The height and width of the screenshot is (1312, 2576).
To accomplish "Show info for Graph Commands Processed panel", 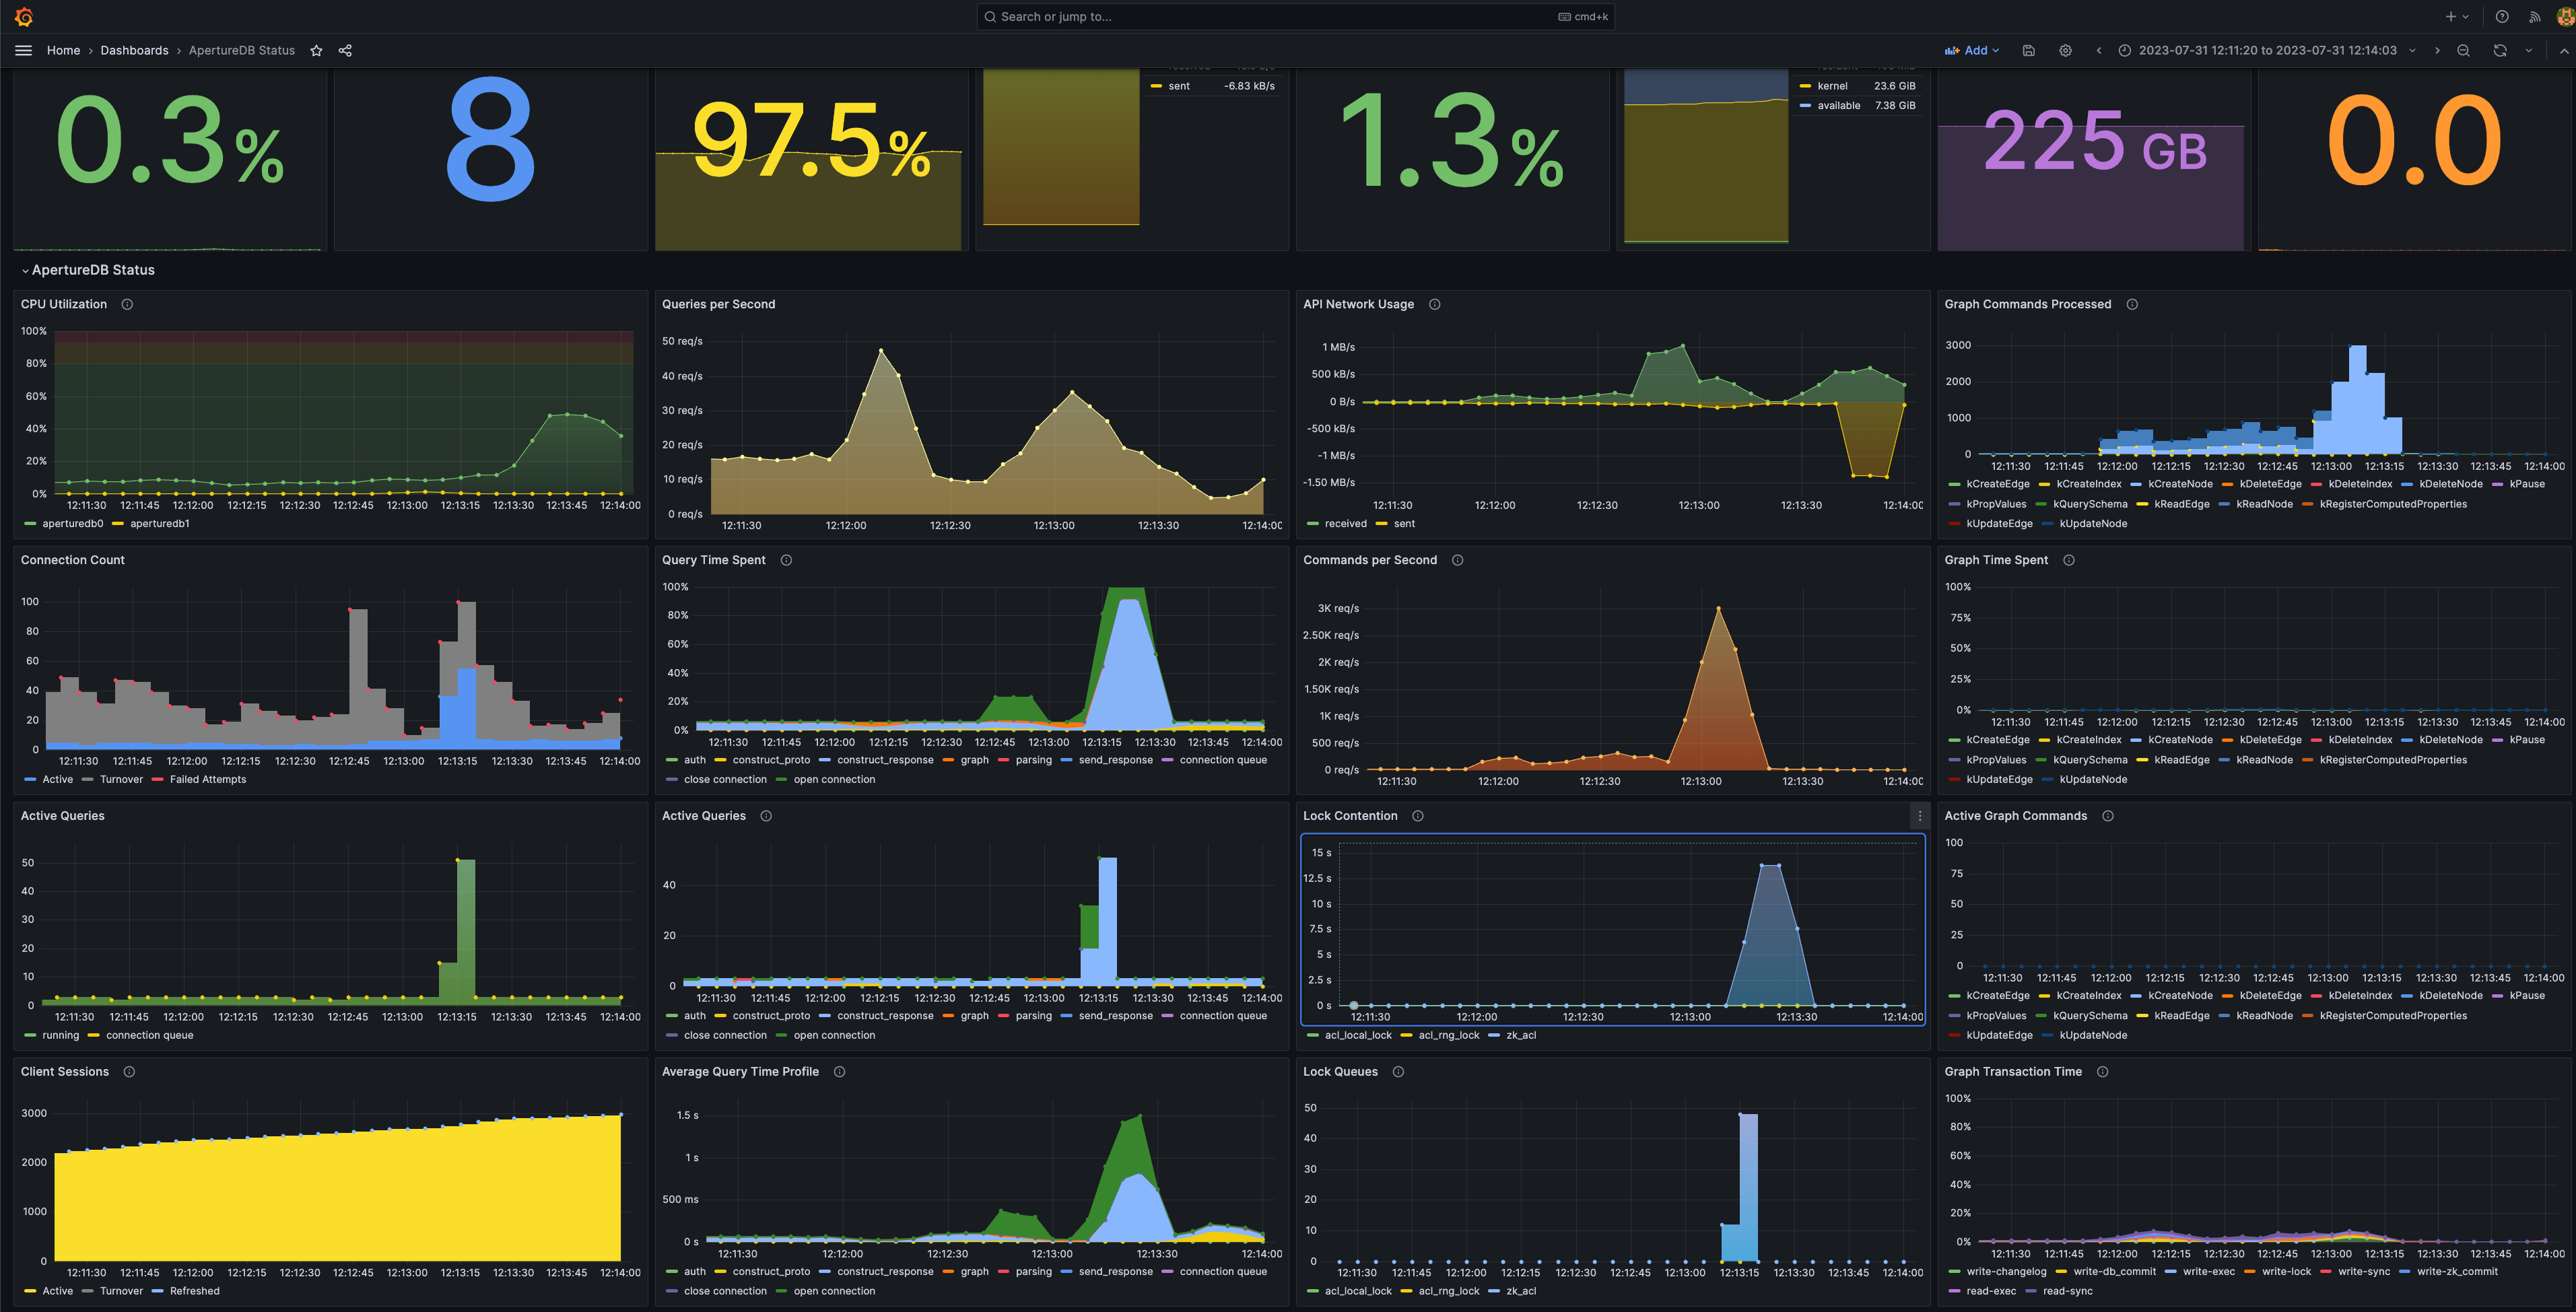I will 2132,304.
